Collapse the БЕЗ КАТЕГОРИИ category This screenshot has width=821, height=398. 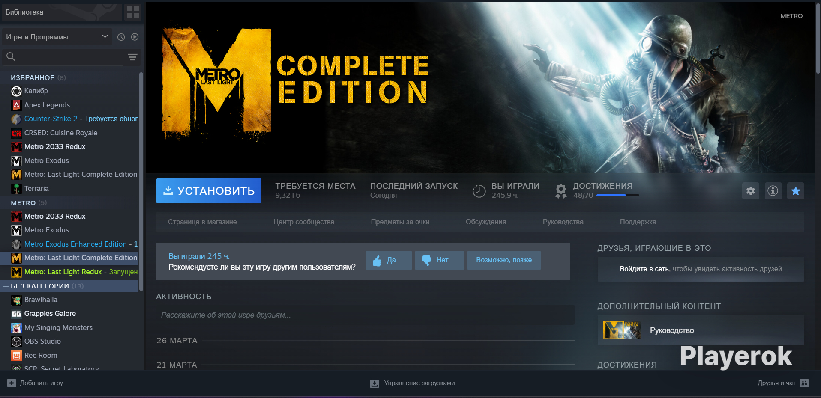click(6, 286)
